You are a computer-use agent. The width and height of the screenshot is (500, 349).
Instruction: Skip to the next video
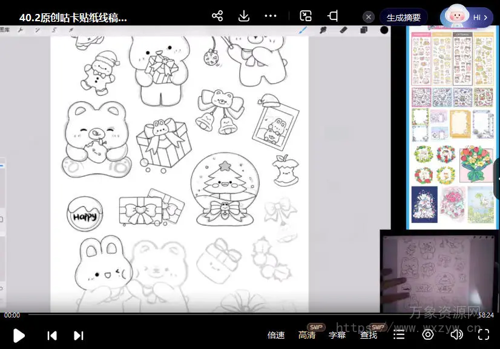coord(78,335)
